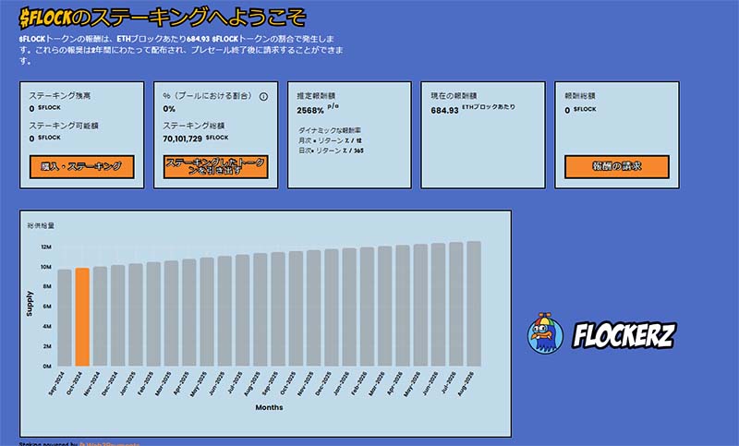Screen dimensions: 739x446
Task: Select the Jan-2026 supply bar
Action: (349, 307)
